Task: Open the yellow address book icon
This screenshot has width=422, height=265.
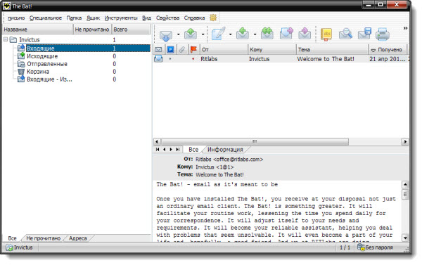Action: coord(326,34)
